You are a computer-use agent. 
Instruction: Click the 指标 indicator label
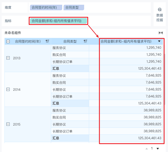[x=8, y=21]
